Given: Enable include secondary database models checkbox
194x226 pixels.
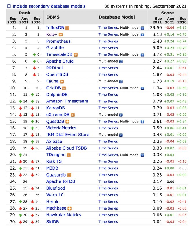Looking at the screenshot, I should tap(9, 6).
